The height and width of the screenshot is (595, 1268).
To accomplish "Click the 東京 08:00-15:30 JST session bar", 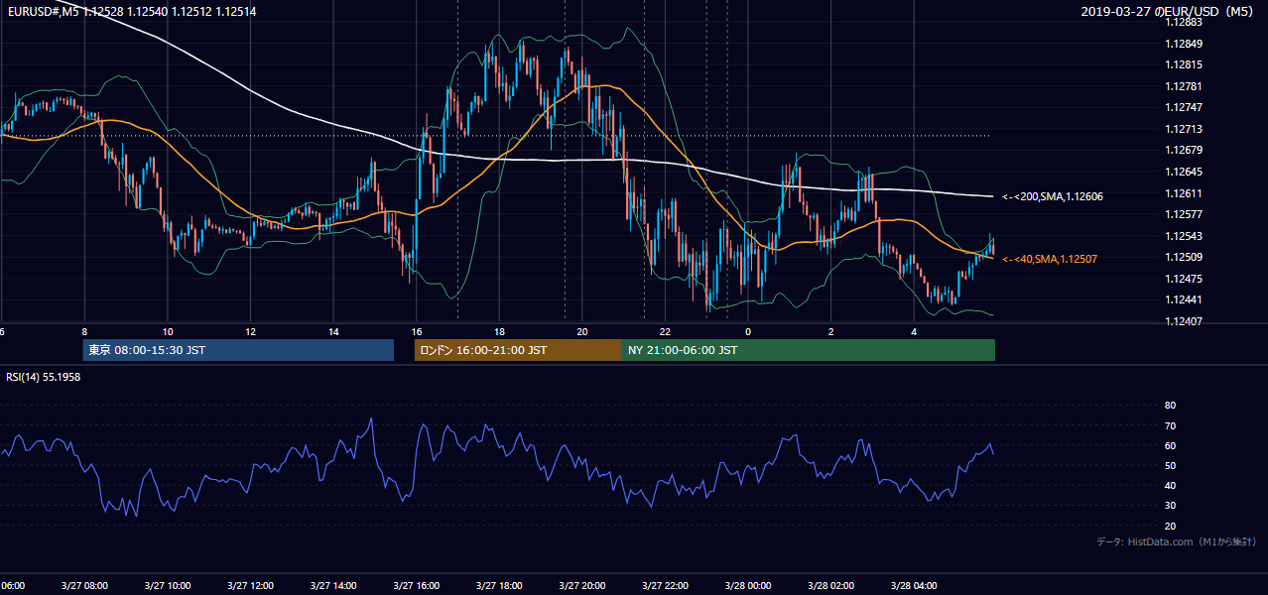I will tap(238, 350).
